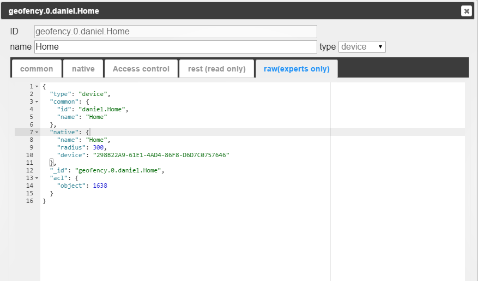This screenshot has width=478, height=281.
Task: Click the "acl" key on line 13
Action: coord(58,178)
